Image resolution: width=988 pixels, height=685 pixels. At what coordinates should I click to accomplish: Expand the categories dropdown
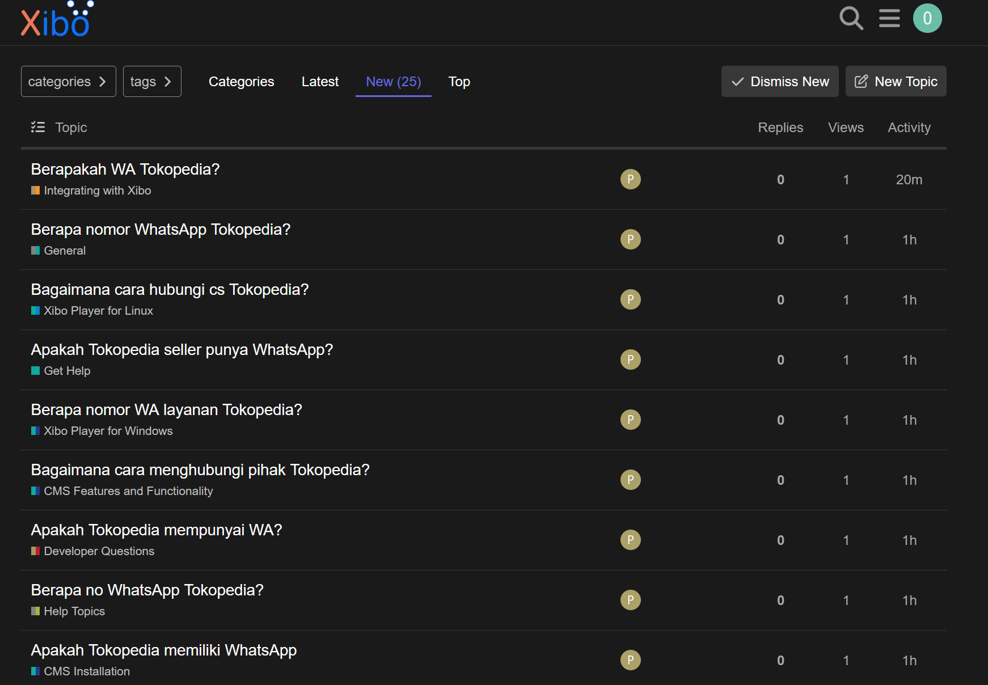pos(68,82)
